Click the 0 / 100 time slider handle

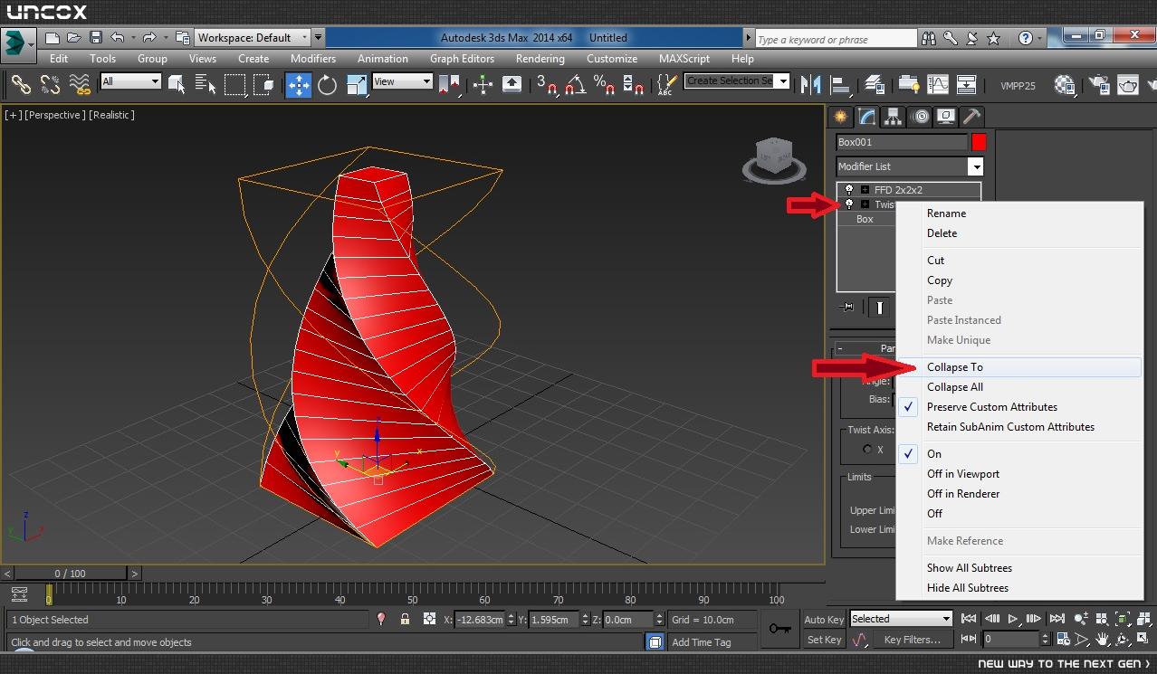click(70, 574)
